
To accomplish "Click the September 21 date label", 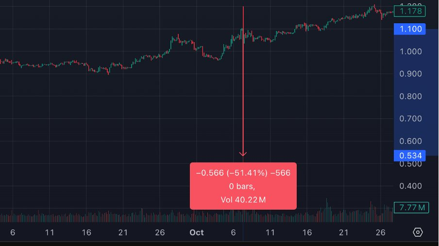I will click(x=123, y=232).
